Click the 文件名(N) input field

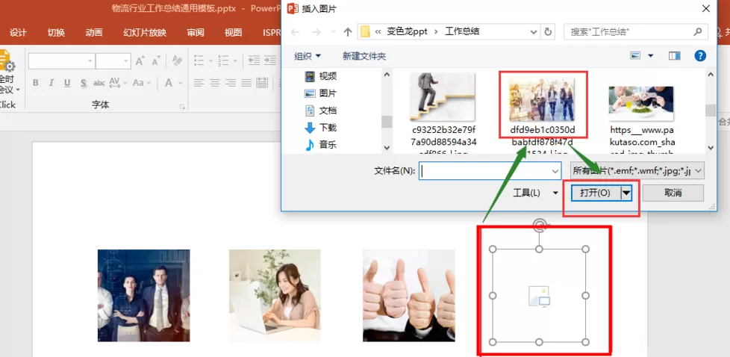pos(490,171)
